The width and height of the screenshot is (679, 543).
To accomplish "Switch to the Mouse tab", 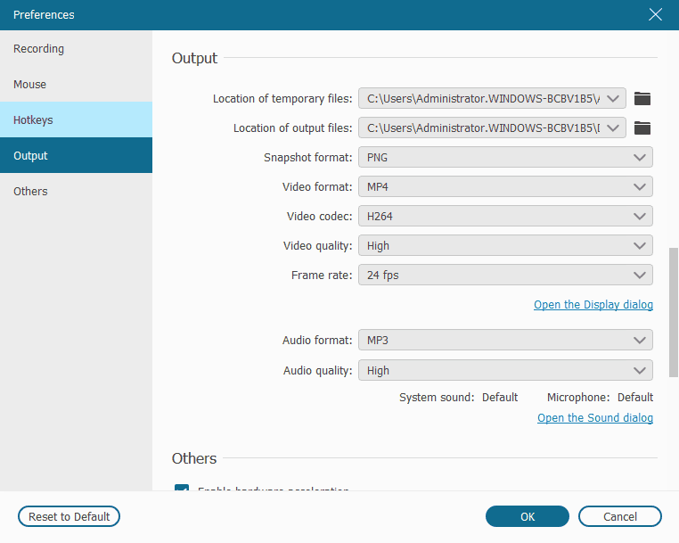I will click(x=77, y=84).
